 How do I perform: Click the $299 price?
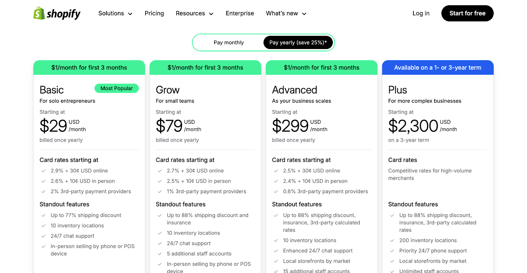click(x=290, y=126)
